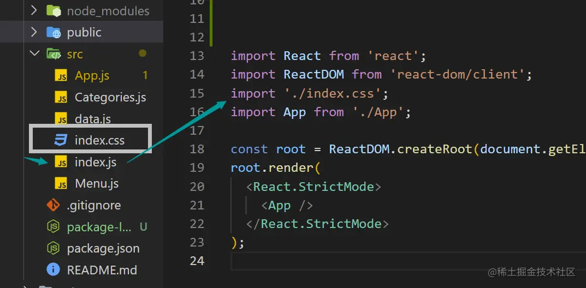Click the JS icon beside App.js
Image resolution: width=586 pixels, height=288 pixels.
click(x=61, y=76)
